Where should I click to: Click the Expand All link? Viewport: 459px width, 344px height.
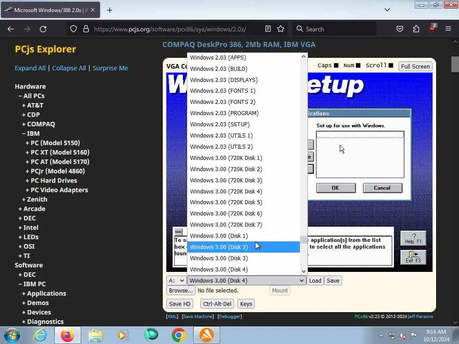tap(30, 68)
